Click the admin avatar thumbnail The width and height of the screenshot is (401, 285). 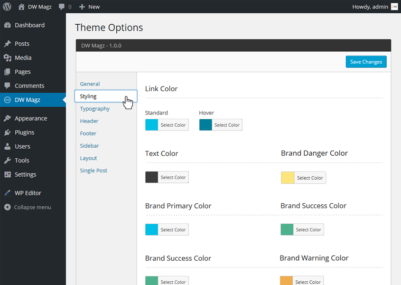coord(394,7)
